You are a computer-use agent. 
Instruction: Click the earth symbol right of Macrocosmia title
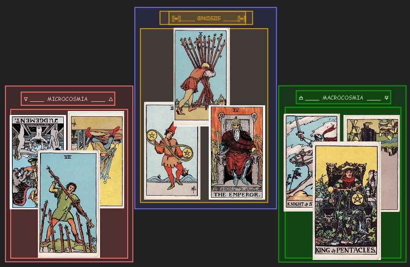(x=387, y=98)
